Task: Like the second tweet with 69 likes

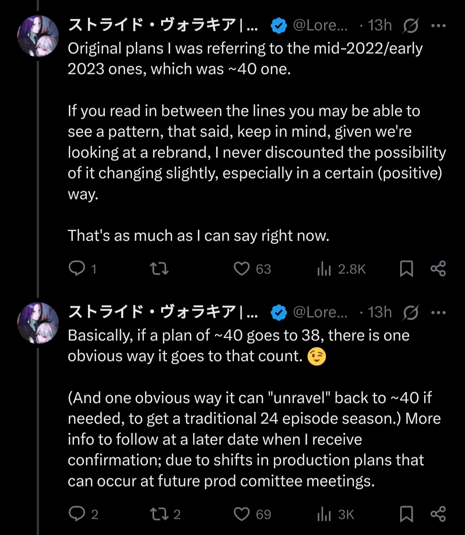Action: pyautogui.click(x=242, y=514)
